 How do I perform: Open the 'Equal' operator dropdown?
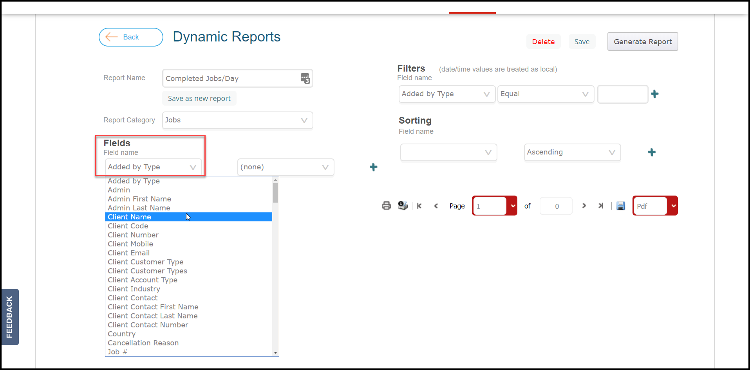click(546, 94)
